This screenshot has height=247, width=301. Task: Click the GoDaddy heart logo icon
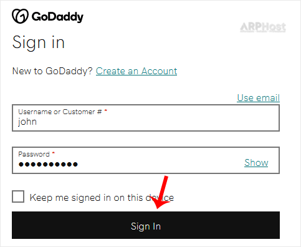[20, 16]
